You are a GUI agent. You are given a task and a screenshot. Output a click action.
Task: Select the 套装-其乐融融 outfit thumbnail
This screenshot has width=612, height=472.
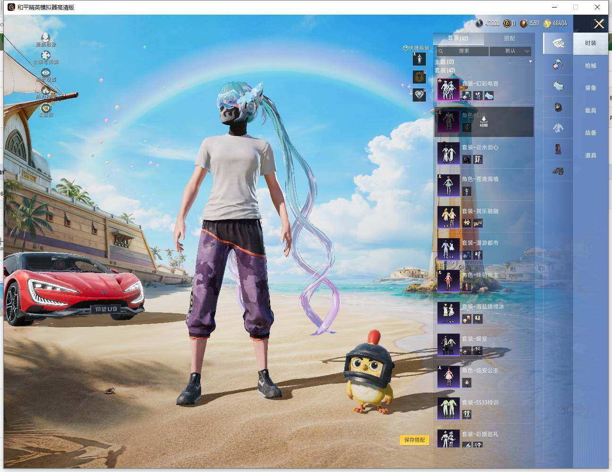click(448, 217)
